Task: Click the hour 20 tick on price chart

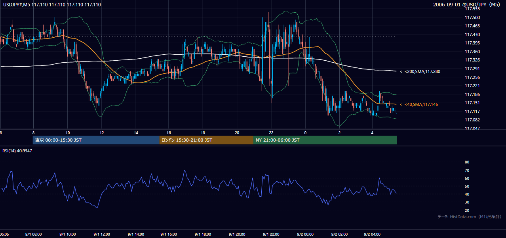Action: 237,132
